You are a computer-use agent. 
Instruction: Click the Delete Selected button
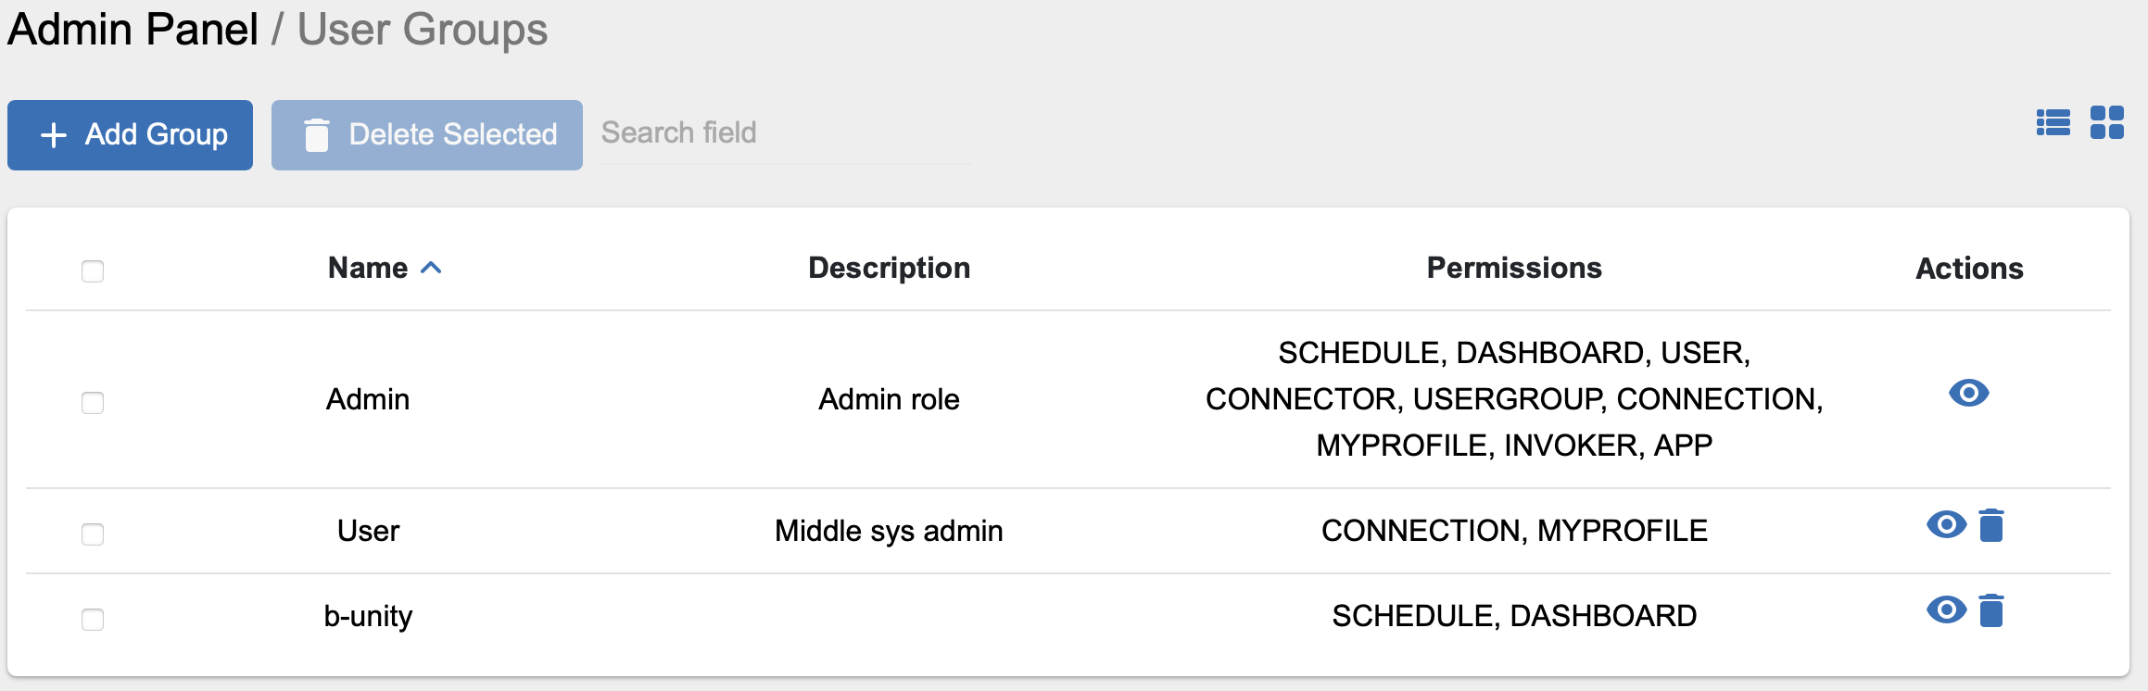coord(427,135)
